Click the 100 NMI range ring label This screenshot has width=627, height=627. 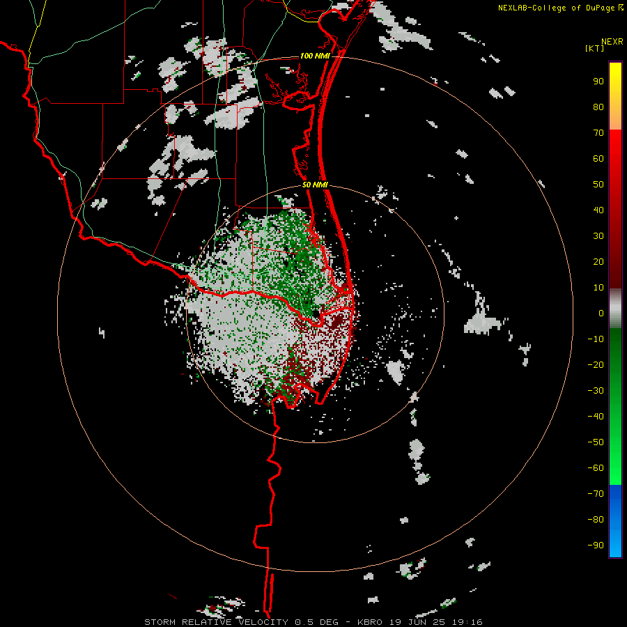315,56
